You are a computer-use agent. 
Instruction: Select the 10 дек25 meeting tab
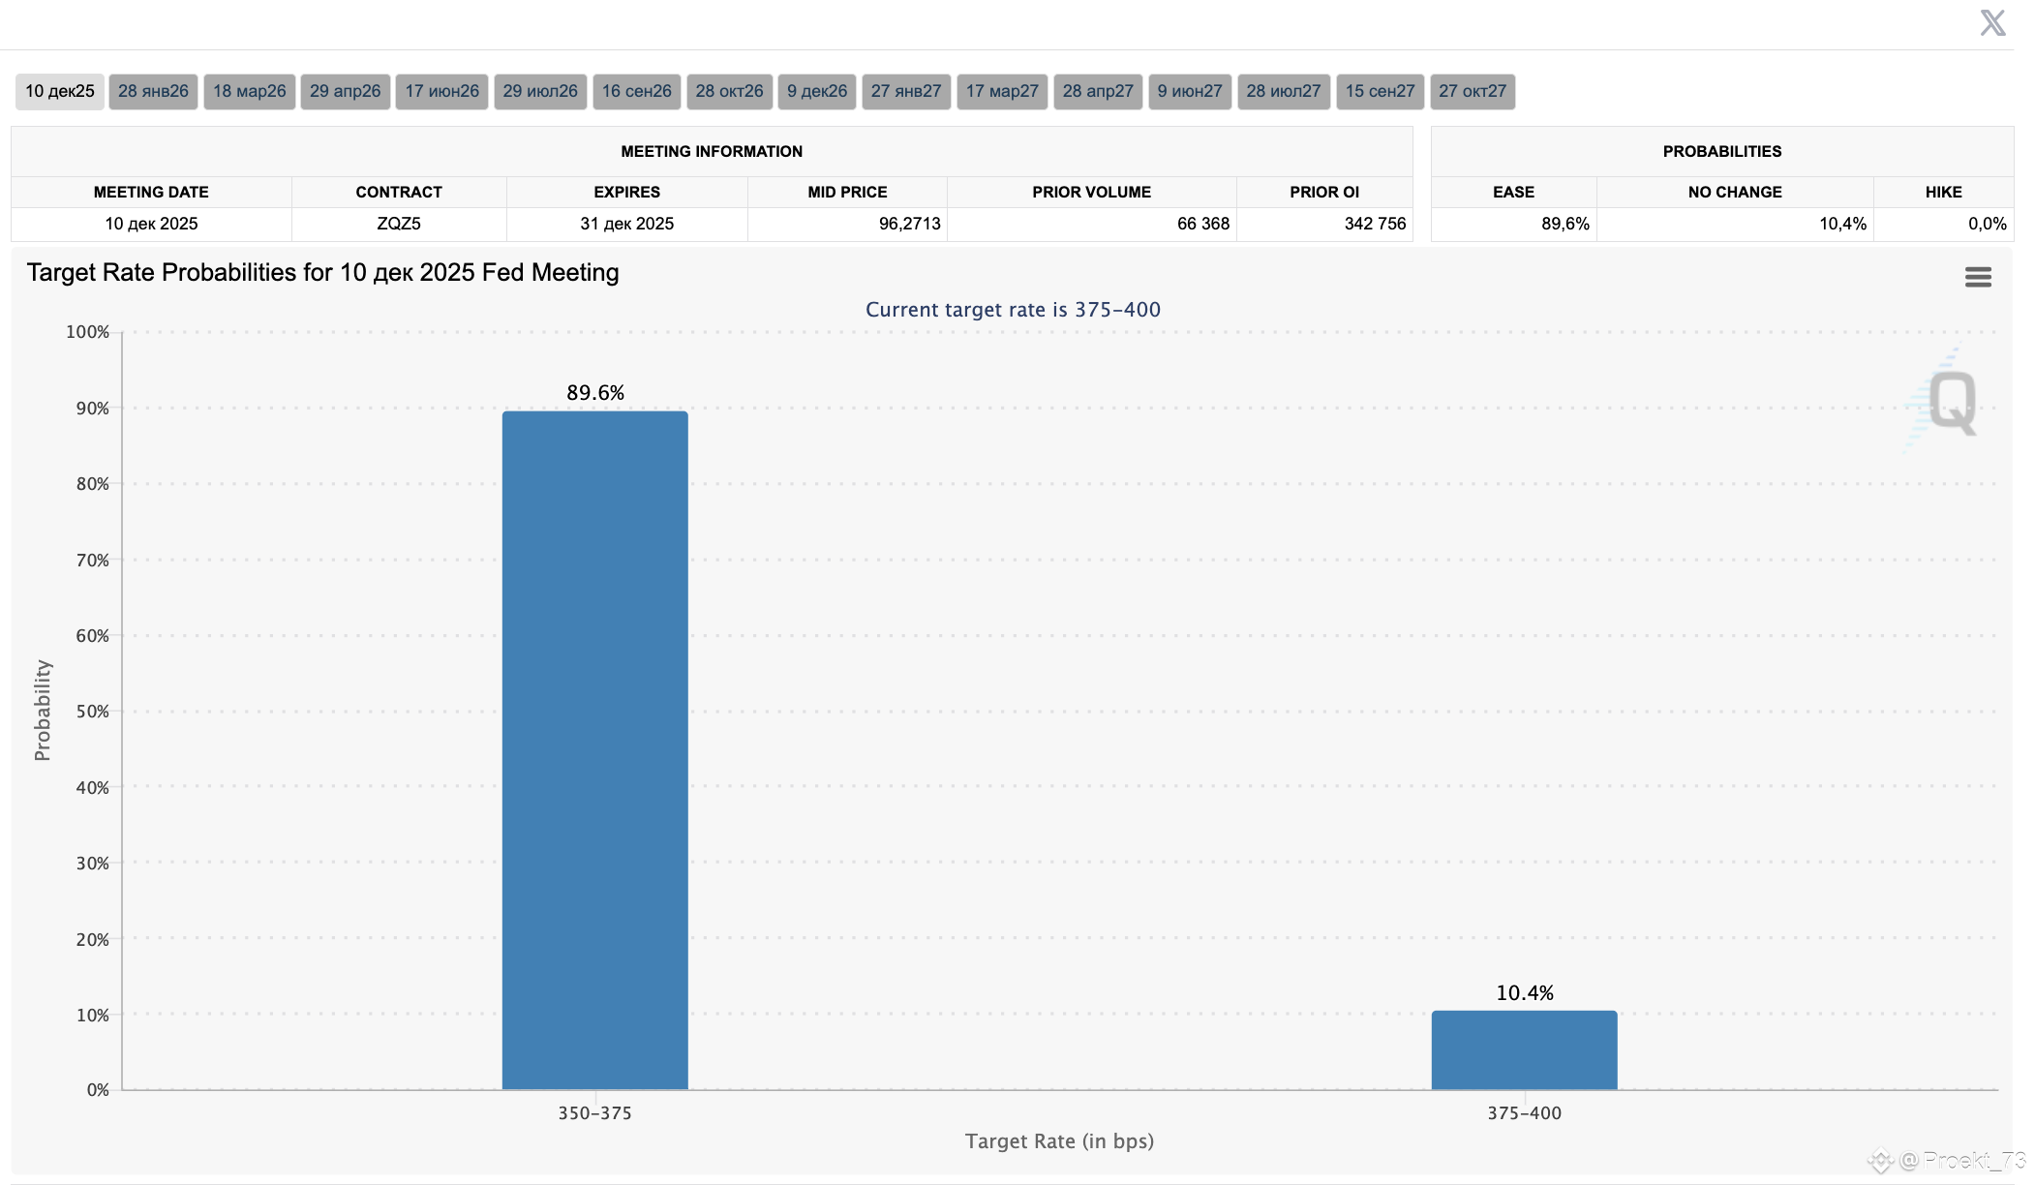coord(60,92)
